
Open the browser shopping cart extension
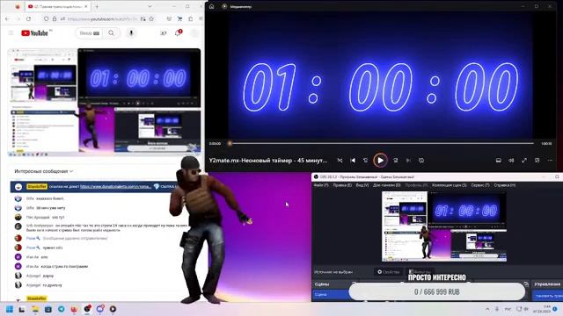[179, 18]
